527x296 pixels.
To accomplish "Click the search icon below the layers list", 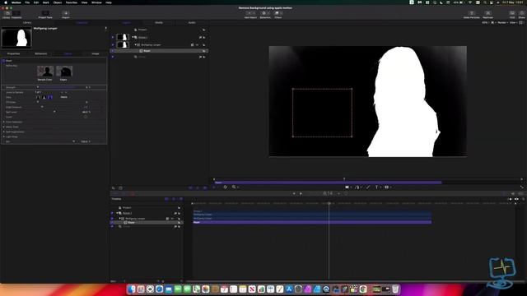I will point(114,188).
